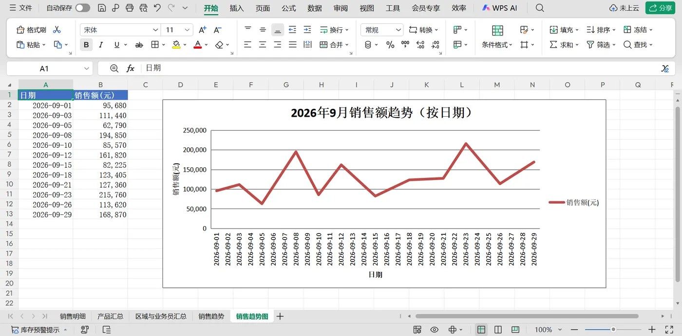Image resolution: width=682 pixels, height=336 pixels.
Task: Open the 文件 file menu
Action: tap(21, 8)
